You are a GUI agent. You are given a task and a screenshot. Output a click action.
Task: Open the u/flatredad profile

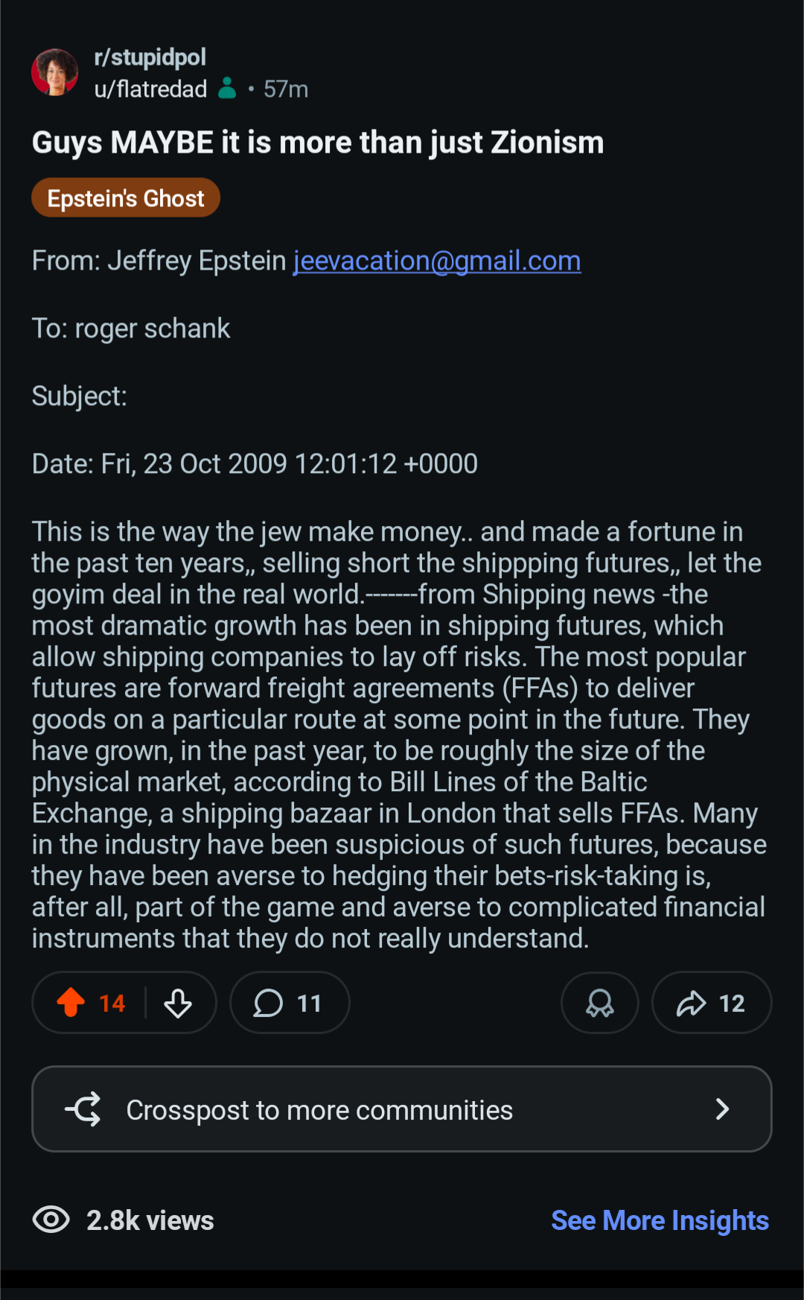coord(150,89)
